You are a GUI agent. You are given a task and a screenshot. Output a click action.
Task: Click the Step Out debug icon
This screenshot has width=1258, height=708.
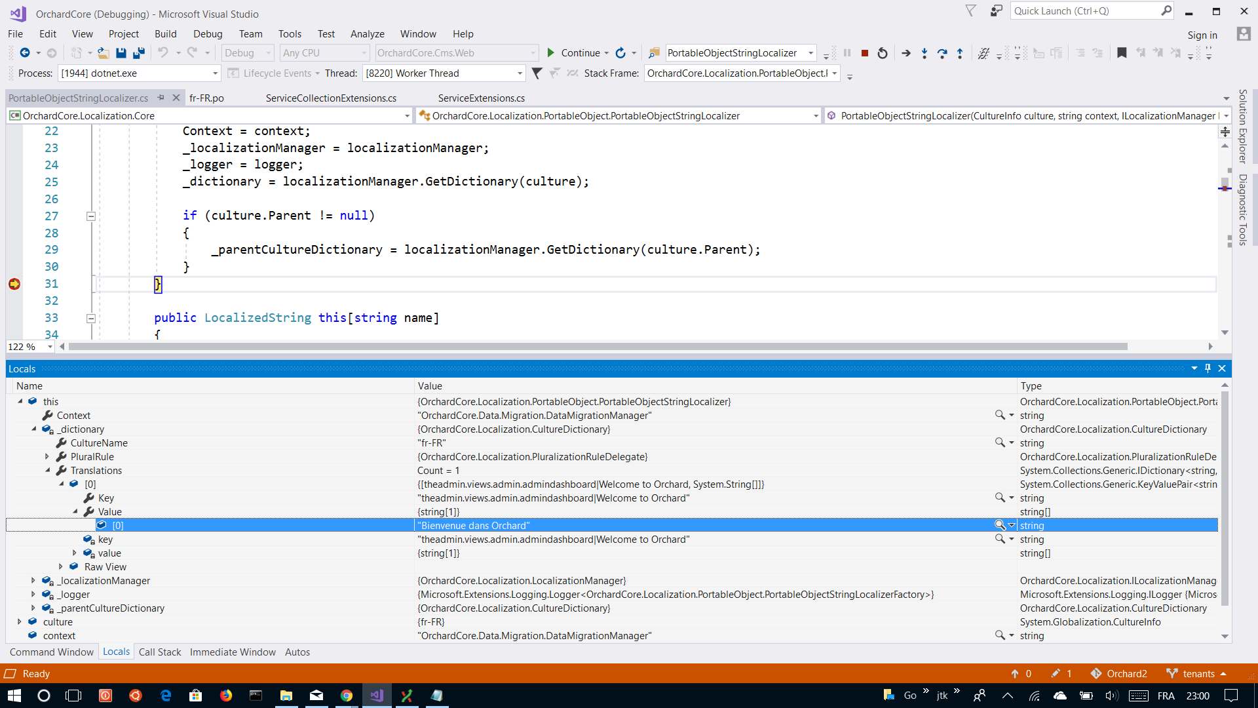point(959,53)
